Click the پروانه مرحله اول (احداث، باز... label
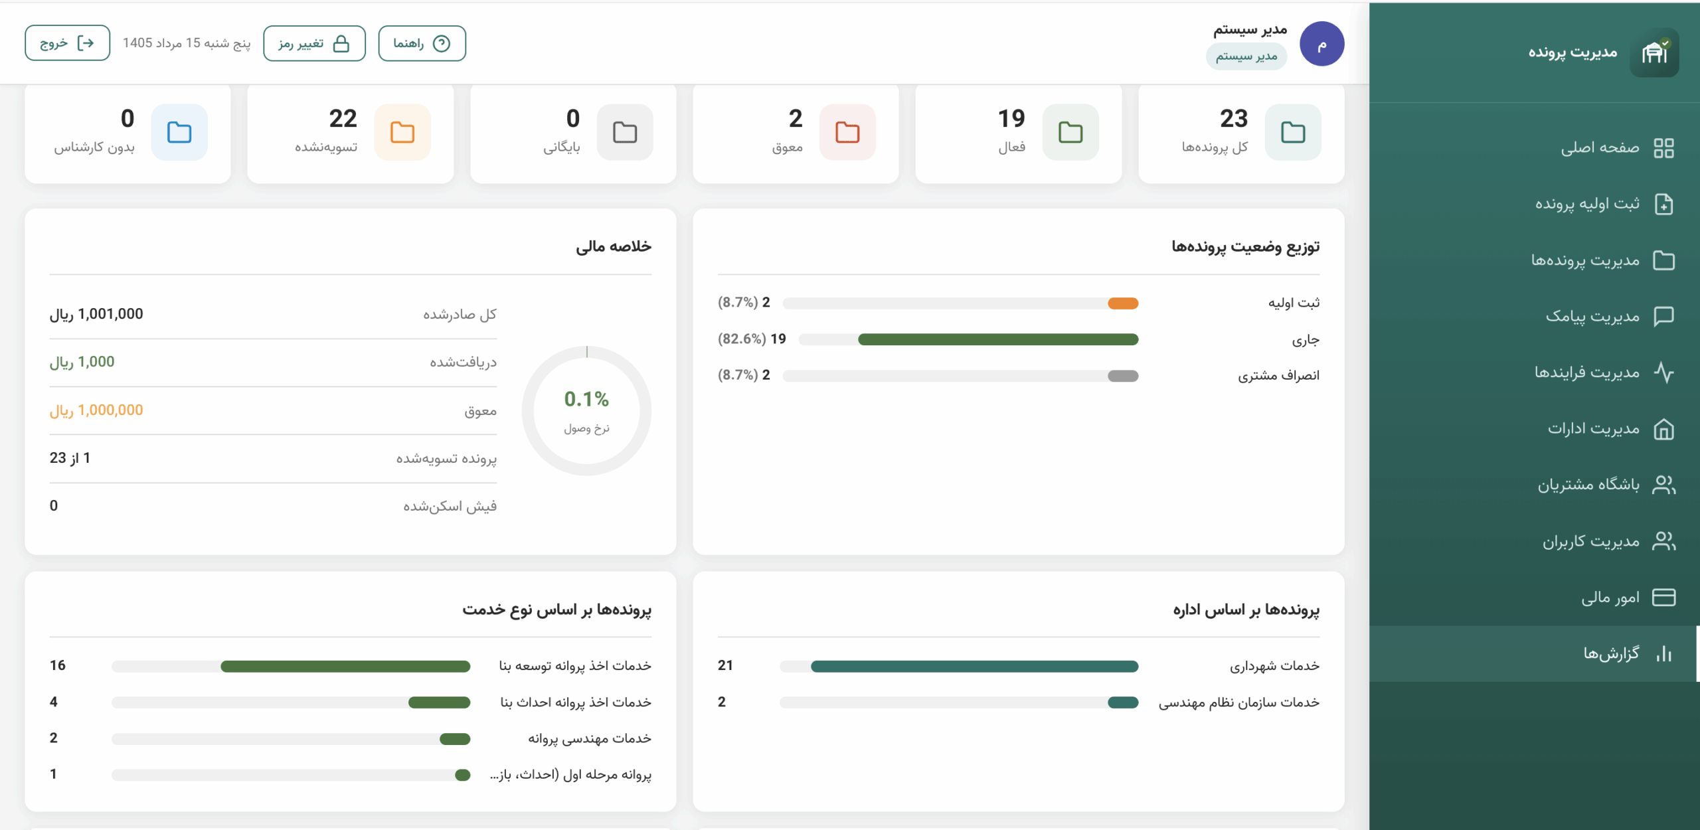 pos(571,775)
